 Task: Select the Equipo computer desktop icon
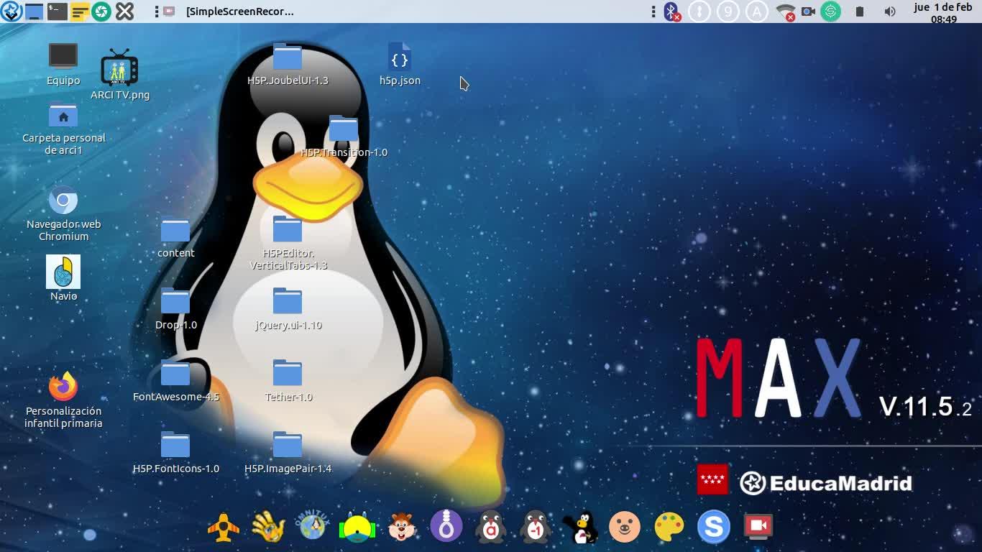click(63, 64)
